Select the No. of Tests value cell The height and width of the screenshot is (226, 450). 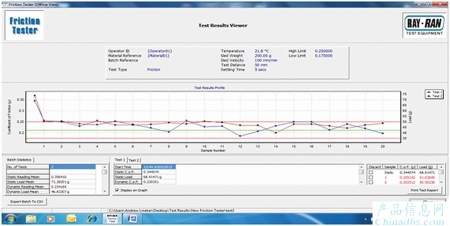click(x=72, y=167)
